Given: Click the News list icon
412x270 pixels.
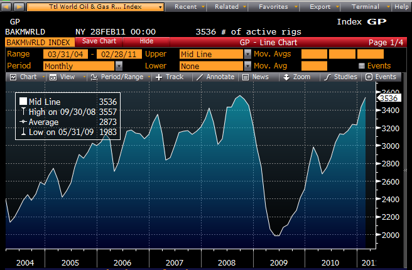Looking at the screenshot, I should coord(246,77).
